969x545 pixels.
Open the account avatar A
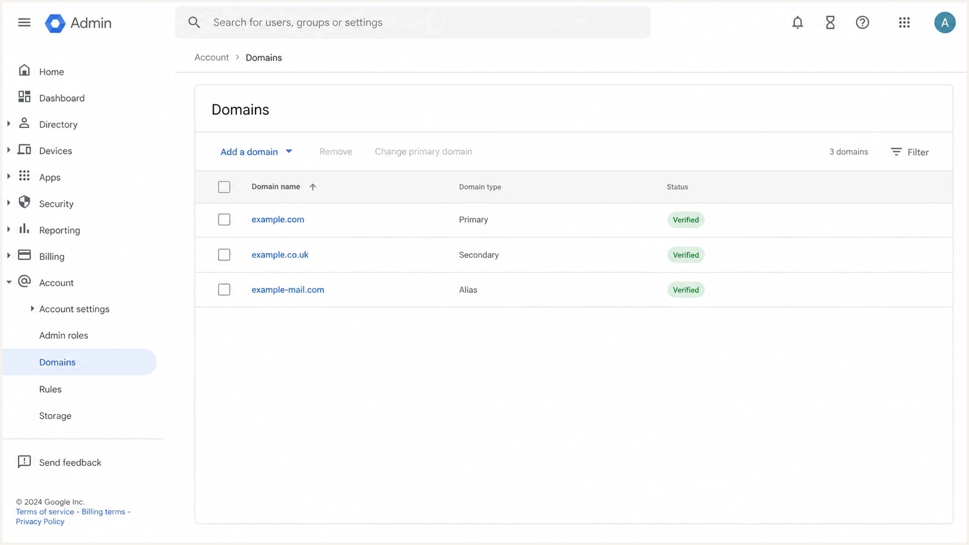coord(945,23)
